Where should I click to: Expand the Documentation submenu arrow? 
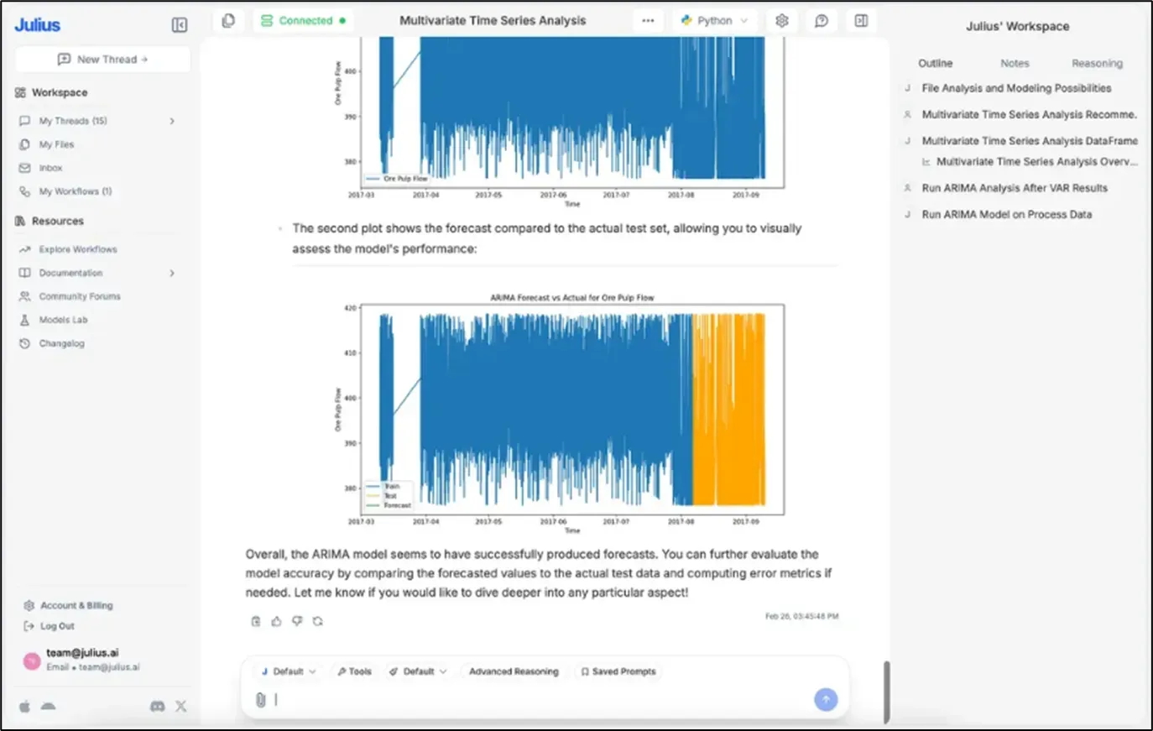pyautogui.click(x=172, y=273)
